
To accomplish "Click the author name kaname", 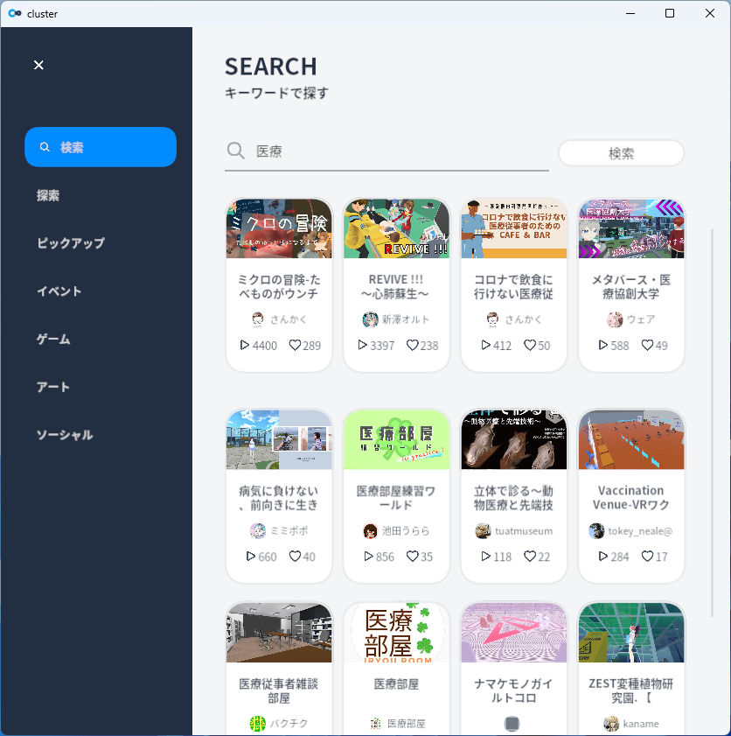I will coord(641,724).
